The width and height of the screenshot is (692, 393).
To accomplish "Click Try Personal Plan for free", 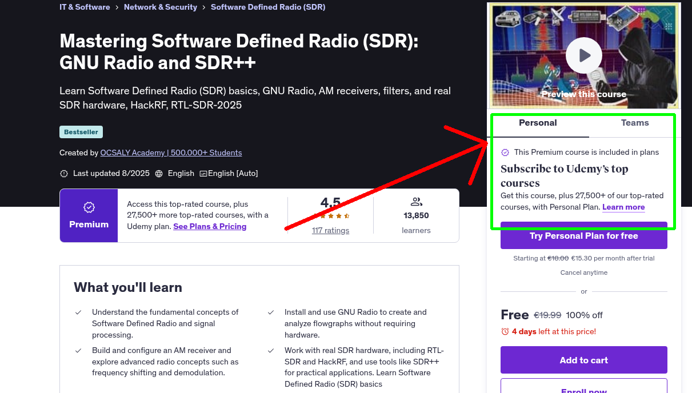I will [584, 235].
